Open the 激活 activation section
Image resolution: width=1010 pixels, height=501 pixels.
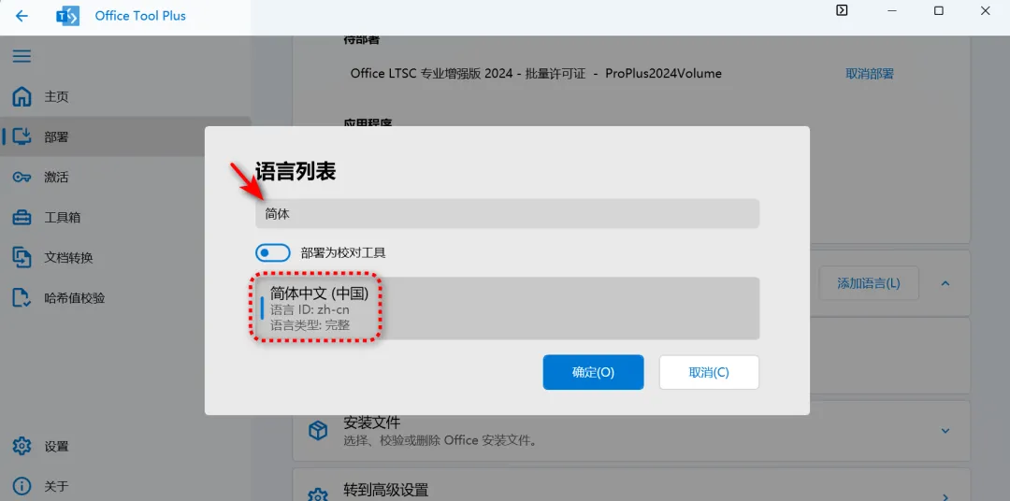click(125, 177)
